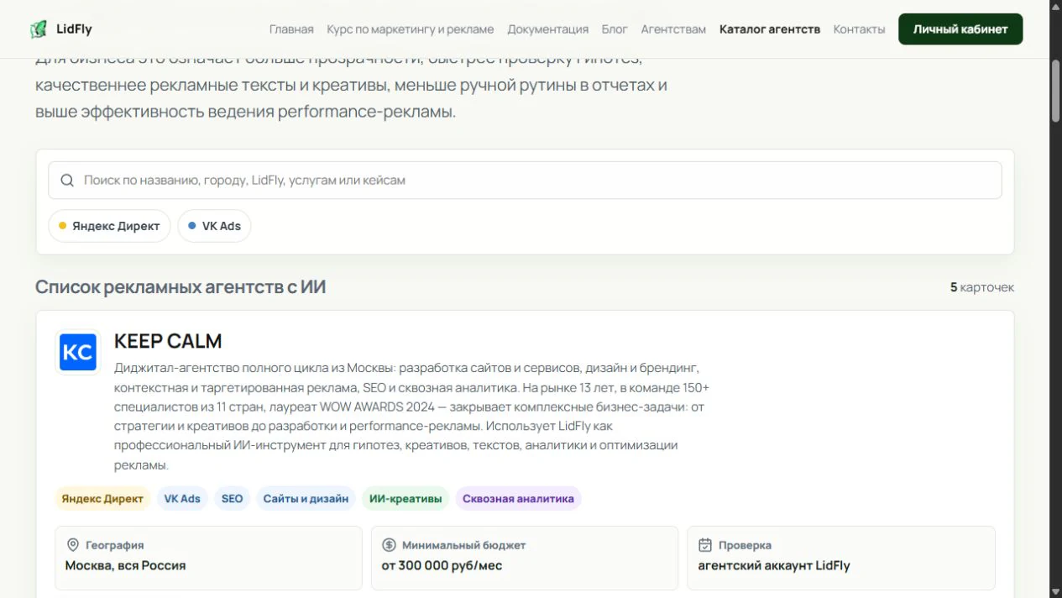
Task: Click the SEO tag
Action: 232,499
